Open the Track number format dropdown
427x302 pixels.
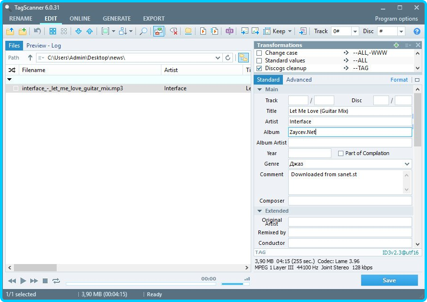(x=355, y=31)
